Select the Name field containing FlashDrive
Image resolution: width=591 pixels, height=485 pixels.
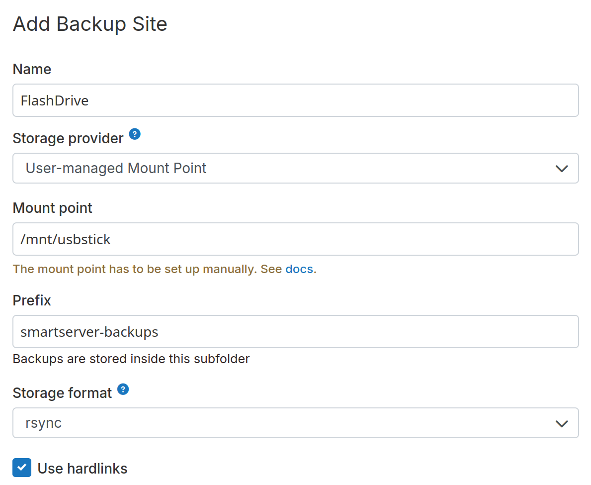coord(295,100)
